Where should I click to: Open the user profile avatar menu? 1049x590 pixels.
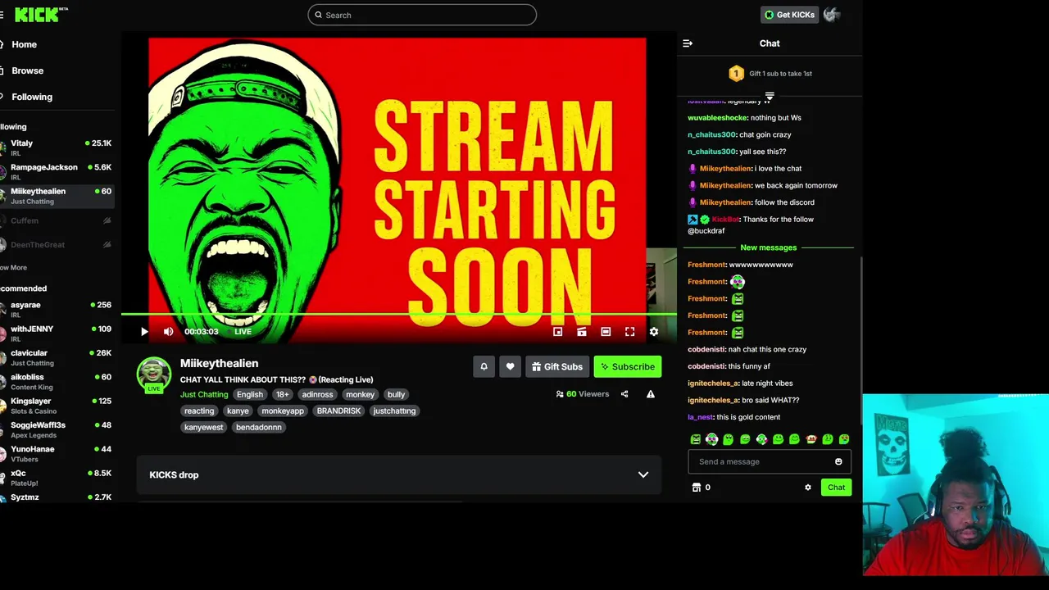(832, 15)
